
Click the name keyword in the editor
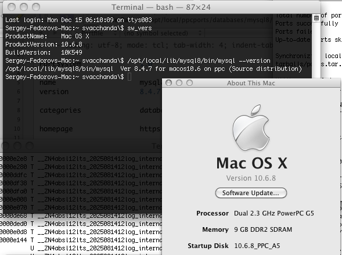coord(48,82)
